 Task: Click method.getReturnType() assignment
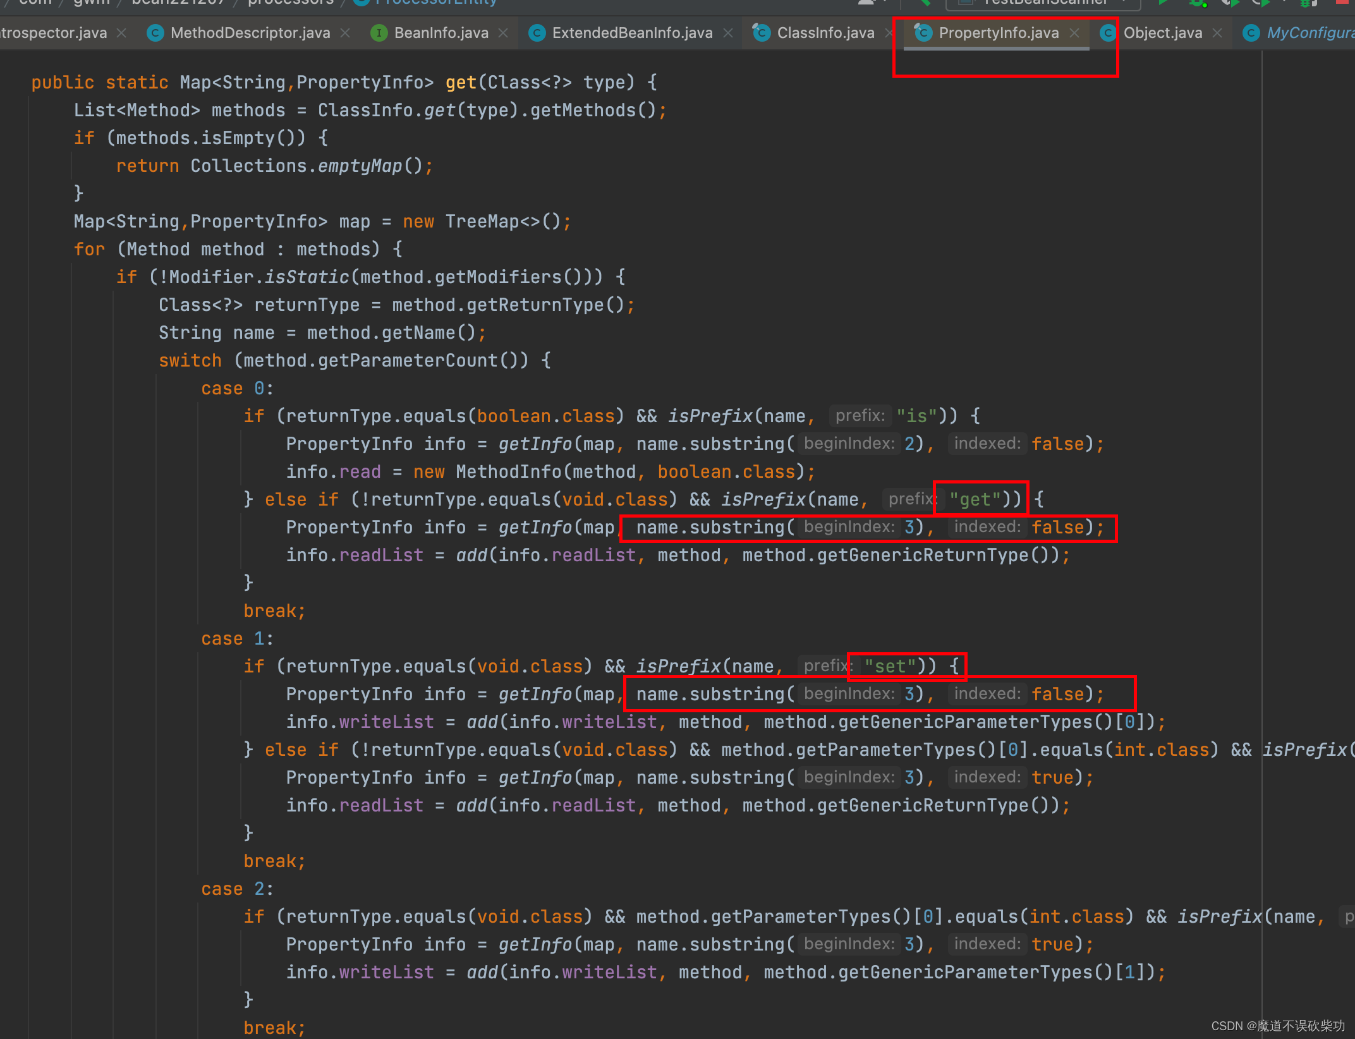[x=397, y=305]
